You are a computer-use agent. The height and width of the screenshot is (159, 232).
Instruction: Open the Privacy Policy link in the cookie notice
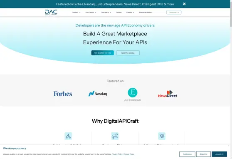[x=117, y=154]
